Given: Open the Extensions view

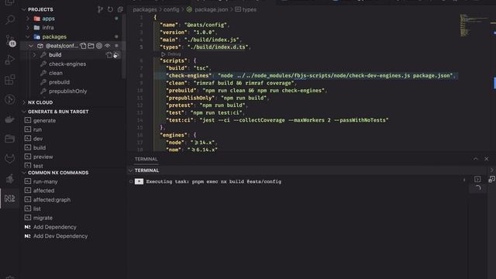Looking at the screenshot, I should click(10, 79).
